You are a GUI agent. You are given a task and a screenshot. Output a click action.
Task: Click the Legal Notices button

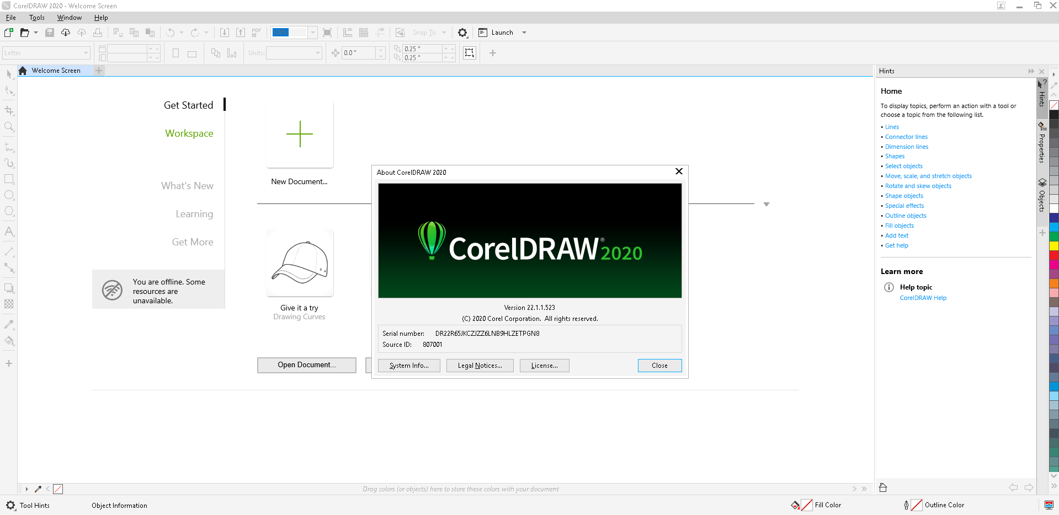tap(480, 366)
